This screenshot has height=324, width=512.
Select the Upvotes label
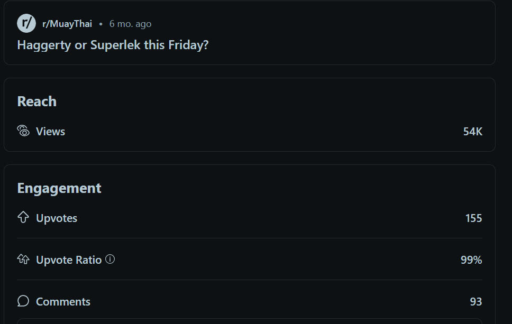point(57,218)
